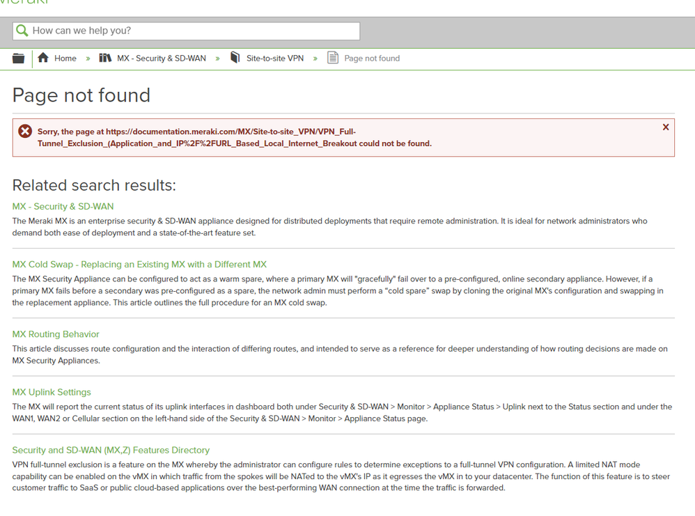The width and height of the screenshot is (695, 516).
Task: Click the description starting 'The MX Security Appliance can be'
Action: point(338,291)
